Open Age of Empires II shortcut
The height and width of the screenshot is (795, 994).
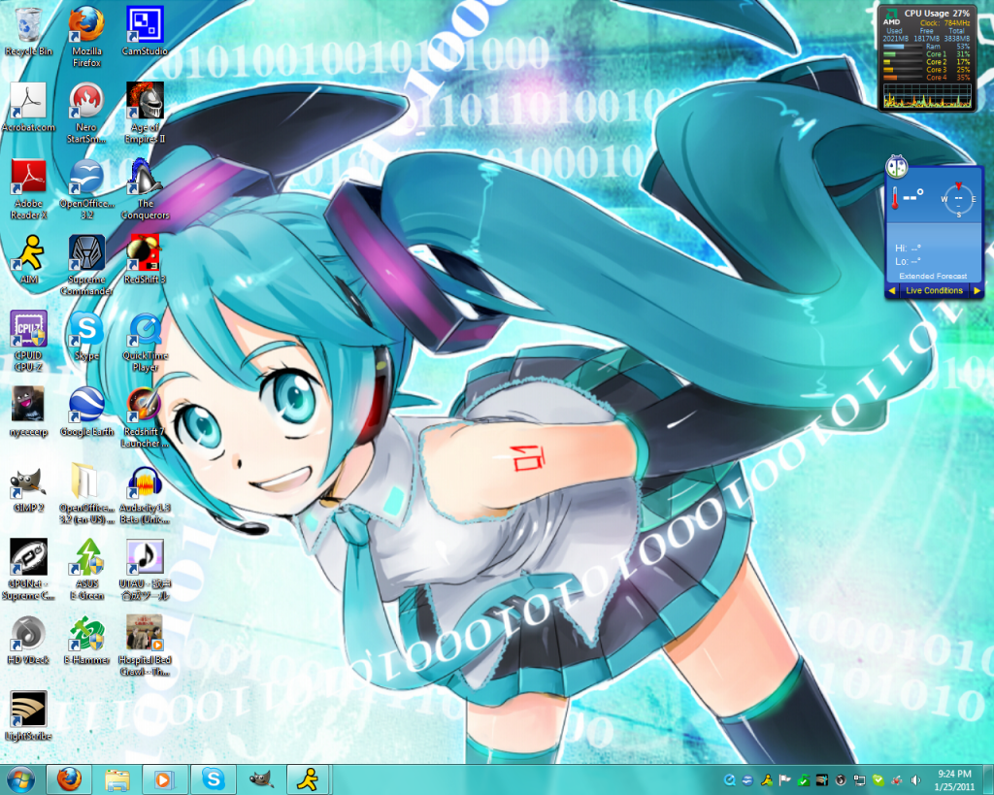[146, 114]
